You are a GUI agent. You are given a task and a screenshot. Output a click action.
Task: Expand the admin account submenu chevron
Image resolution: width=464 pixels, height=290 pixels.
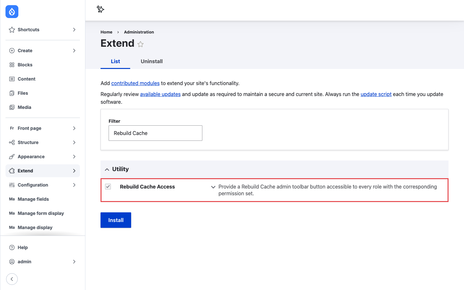(x=74, y=262)
